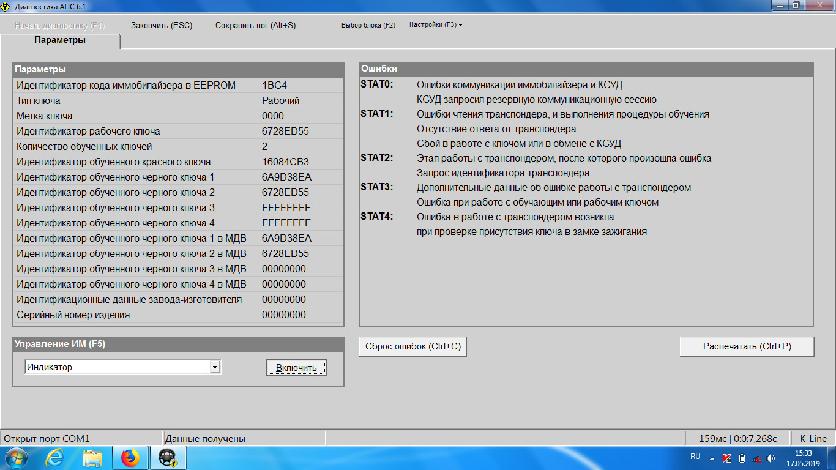
Task: Click the network signal tray icon
Action: (756, 458)
